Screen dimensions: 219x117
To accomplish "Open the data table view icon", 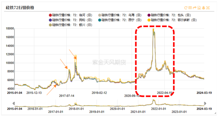I will point(190,8).
